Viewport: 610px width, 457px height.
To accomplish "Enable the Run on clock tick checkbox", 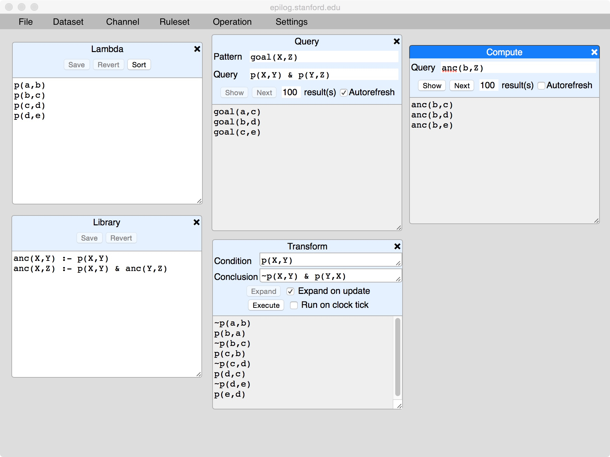I will pyautogui.click(x=294, y=305).
